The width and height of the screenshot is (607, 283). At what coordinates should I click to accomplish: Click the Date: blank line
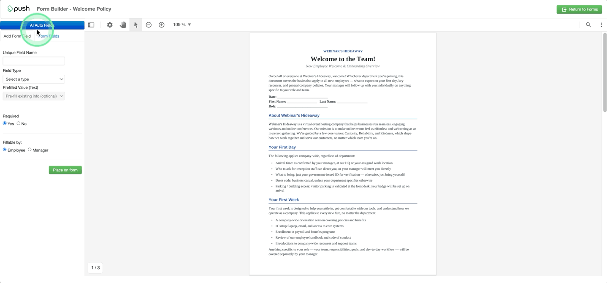302,97
